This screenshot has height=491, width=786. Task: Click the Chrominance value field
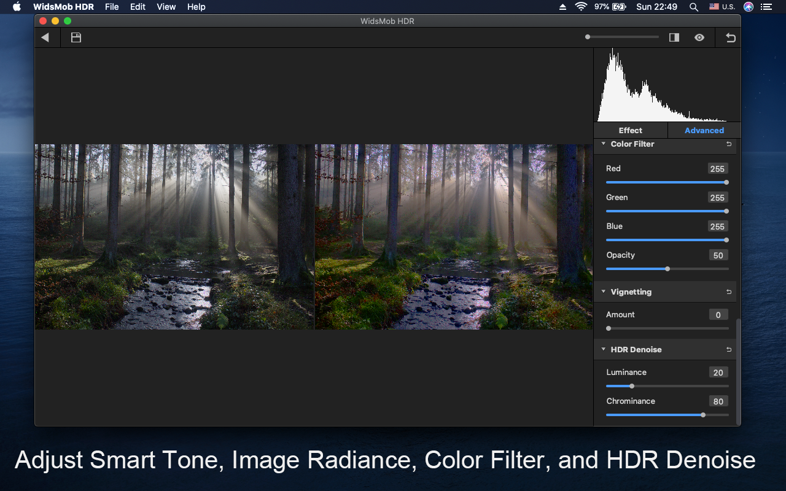pyautogui.click(x=718, y=401)
